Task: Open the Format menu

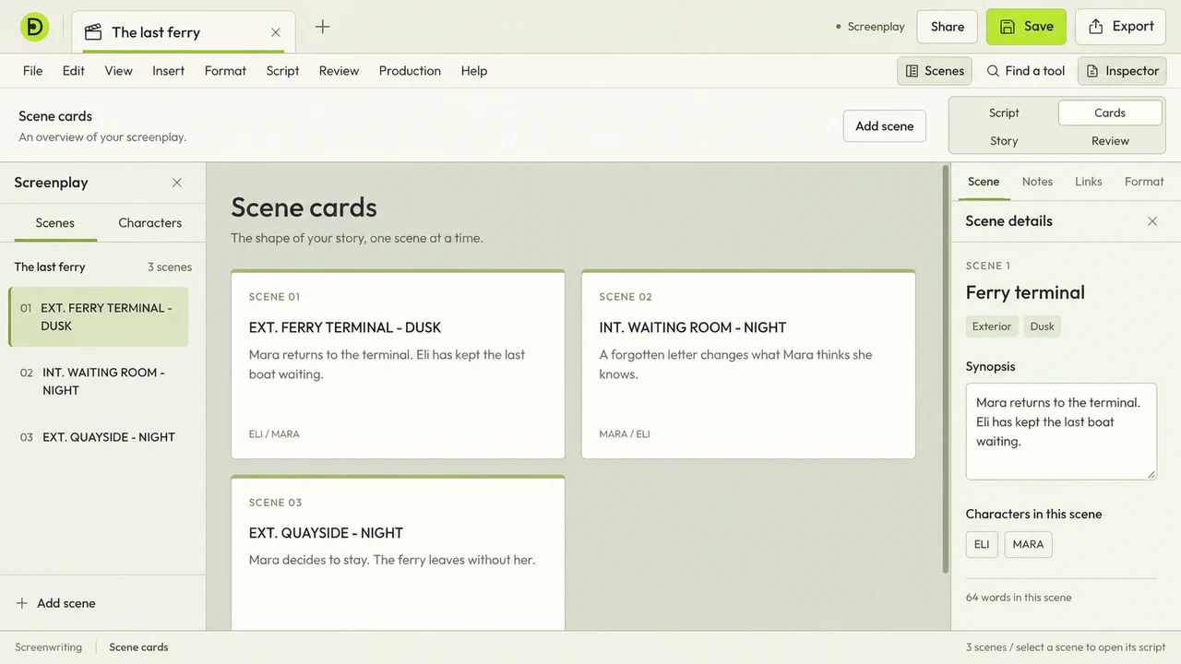Action: (225, 71)
